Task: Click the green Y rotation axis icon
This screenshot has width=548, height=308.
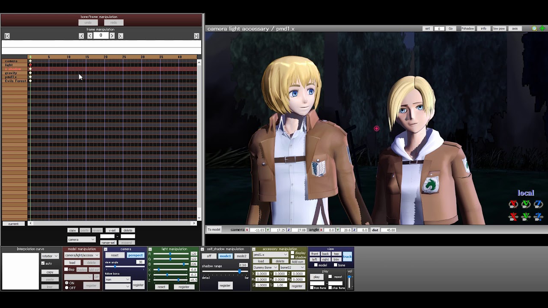Action: [x=526, y=204]
